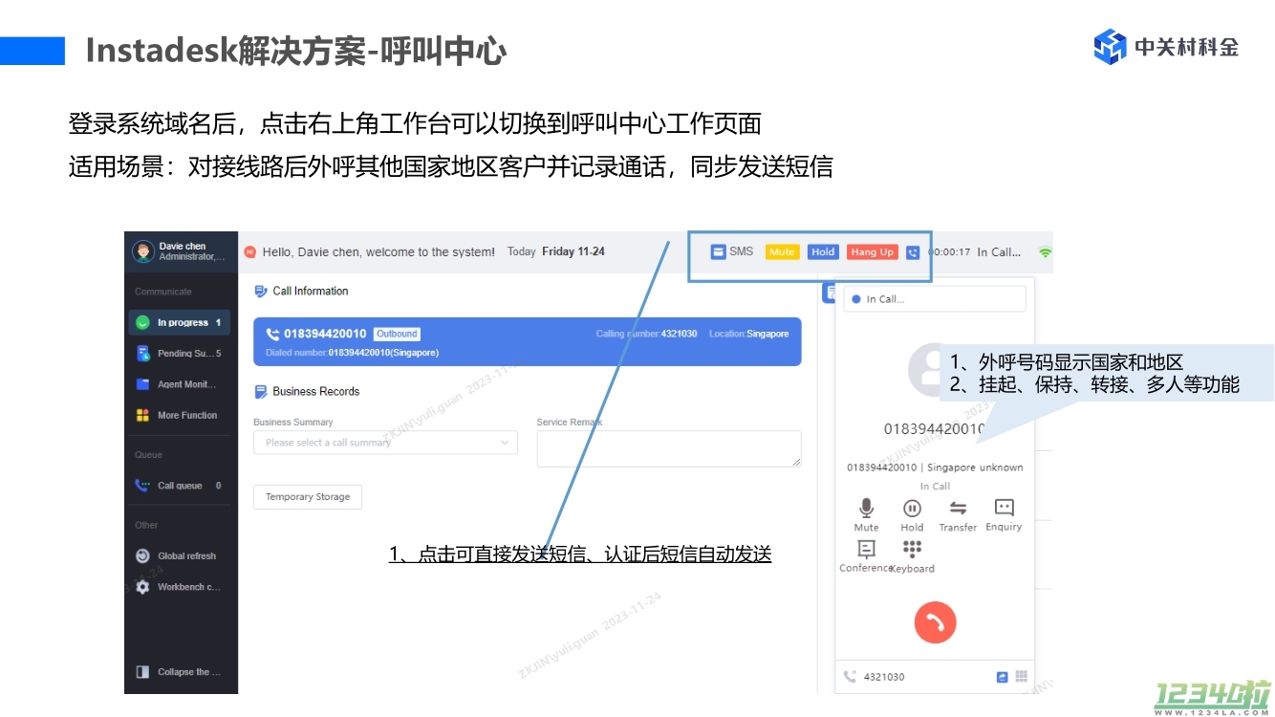Image resolution: width=1275 pixels, height=717 pixels.
Task: Click 'Location:Singapore' on call card
Action: pyautogui.click(x=749, y=334)
